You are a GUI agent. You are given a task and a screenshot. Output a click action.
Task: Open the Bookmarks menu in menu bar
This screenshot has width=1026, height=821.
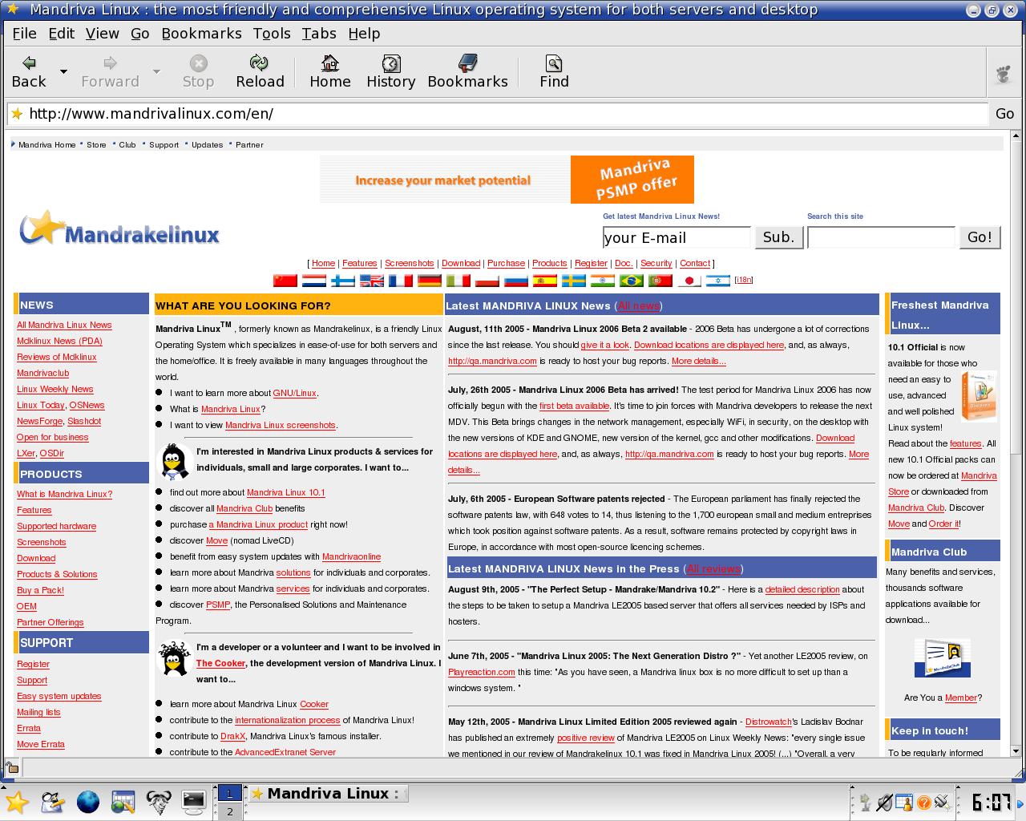pyautogui.click(x=202, y=34)
